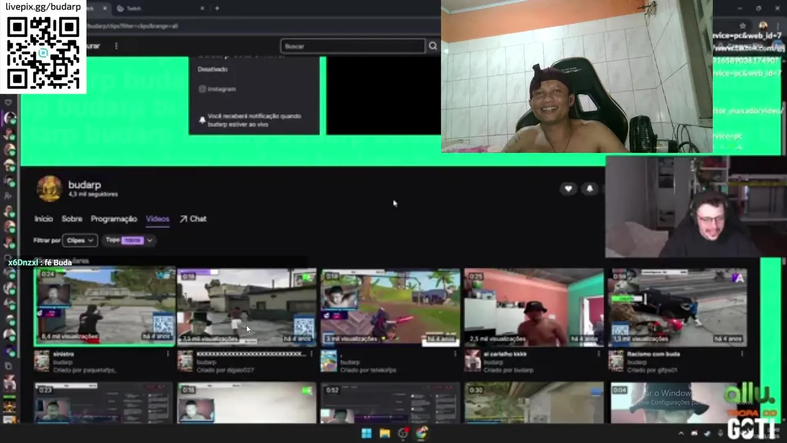The image size is (787, 443).
Task: Click the bell icon in notification message
Action: coord(202,120)
